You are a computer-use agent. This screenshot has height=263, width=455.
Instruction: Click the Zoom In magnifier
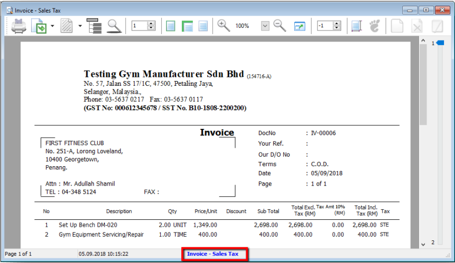click(224, 26)
